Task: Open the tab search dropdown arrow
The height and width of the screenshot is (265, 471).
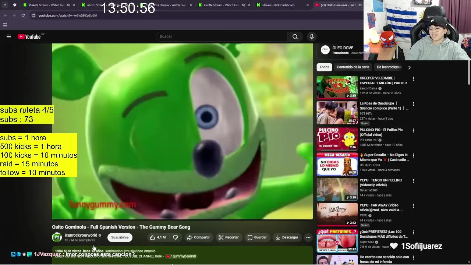Action: tap(5, 5)
